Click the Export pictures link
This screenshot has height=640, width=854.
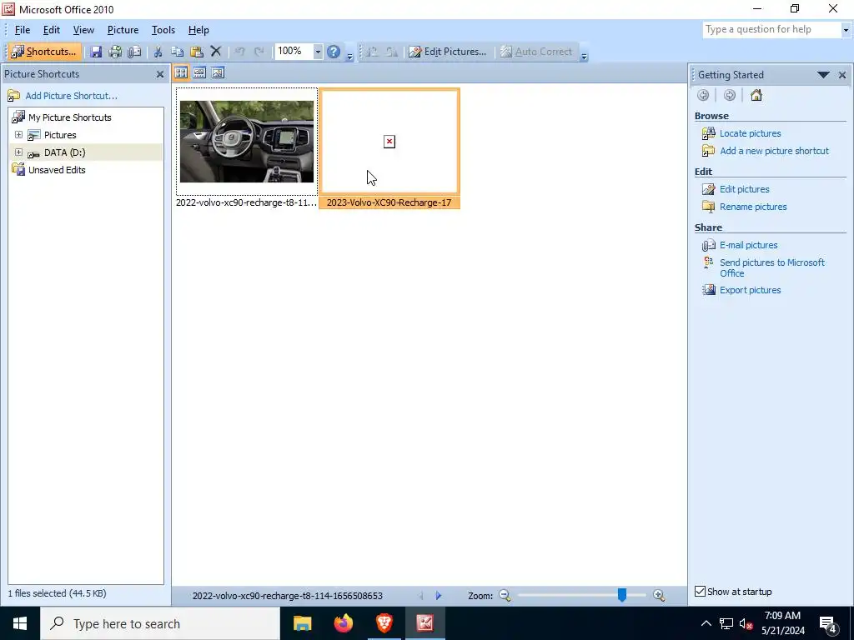(750, 290)
